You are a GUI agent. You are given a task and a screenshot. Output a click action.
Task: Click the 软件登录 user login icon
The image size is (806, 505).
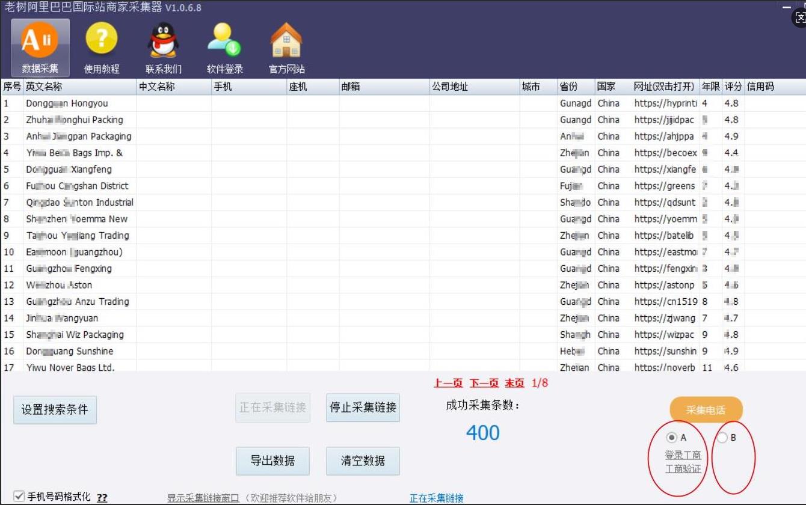224,46
